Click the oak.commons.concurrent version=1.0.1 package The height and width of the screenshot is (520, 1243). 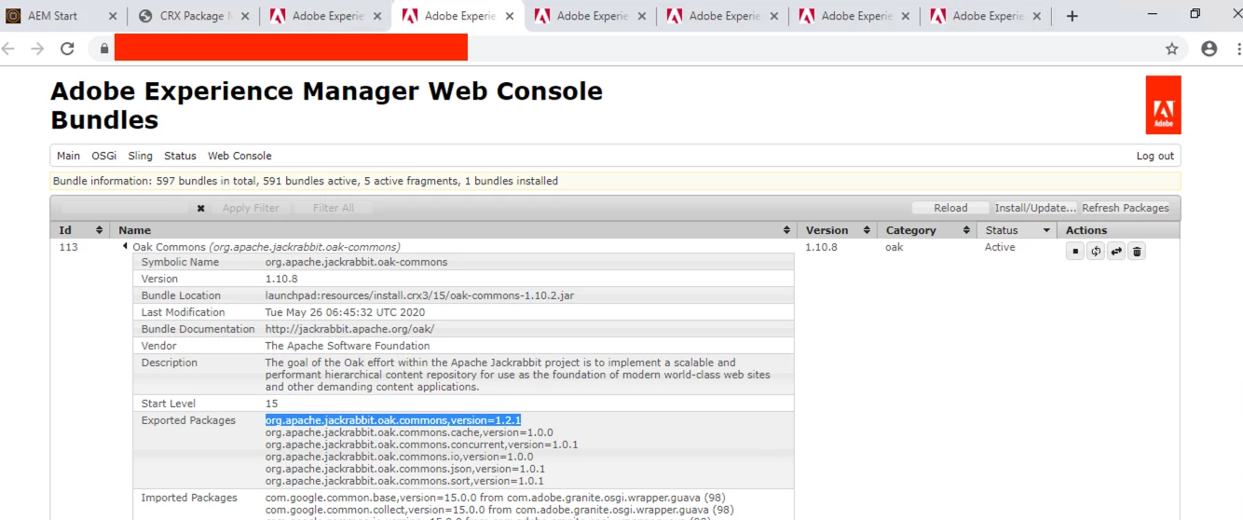click(421, 445)
